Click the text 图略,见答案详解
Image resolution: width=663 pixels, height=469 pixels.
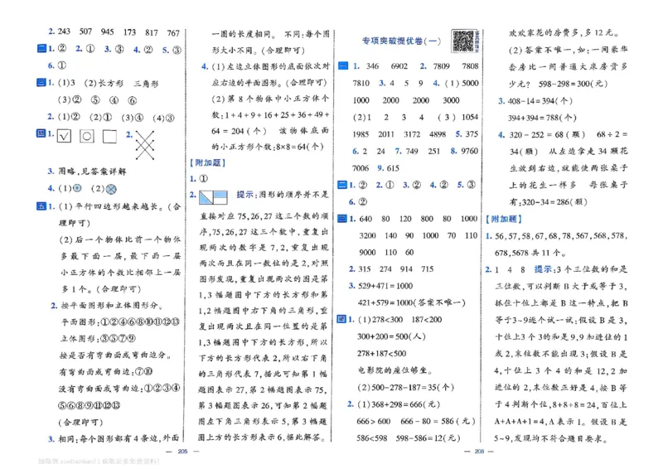tap(92, 172)
